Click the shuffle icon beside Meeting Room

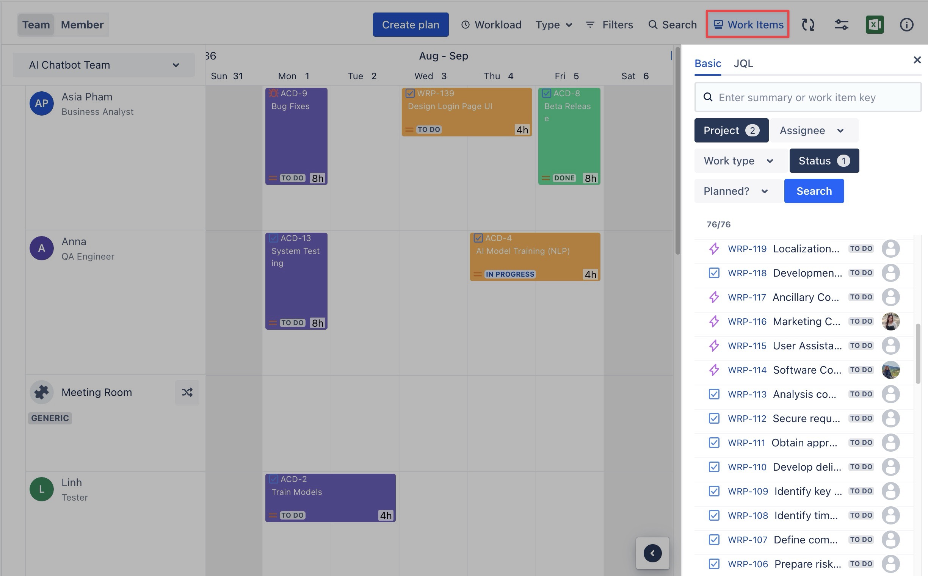click(187, 392)
